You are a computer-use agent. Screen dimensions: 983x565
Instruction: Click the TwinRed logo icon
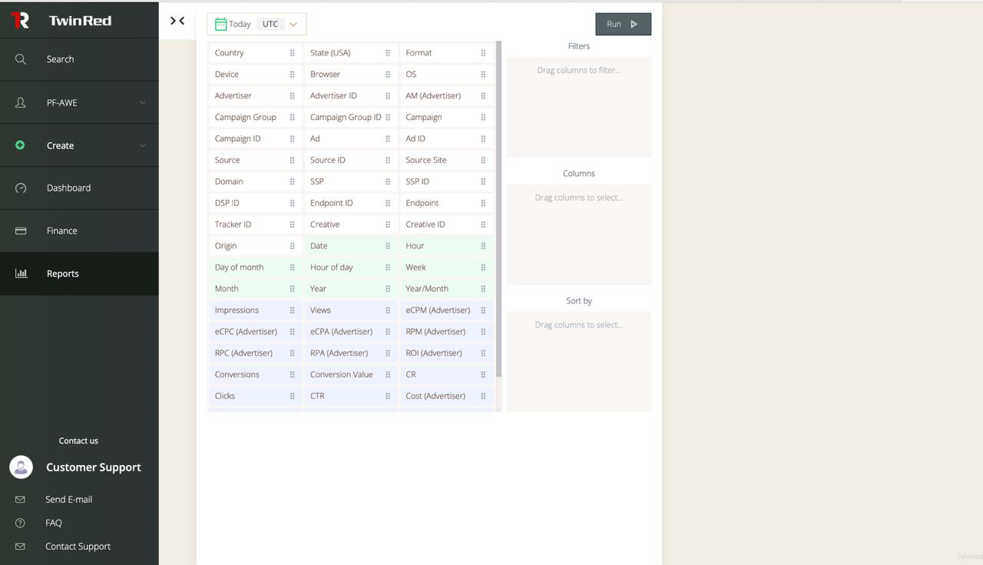pyautogui.click(x=20, y=21)
